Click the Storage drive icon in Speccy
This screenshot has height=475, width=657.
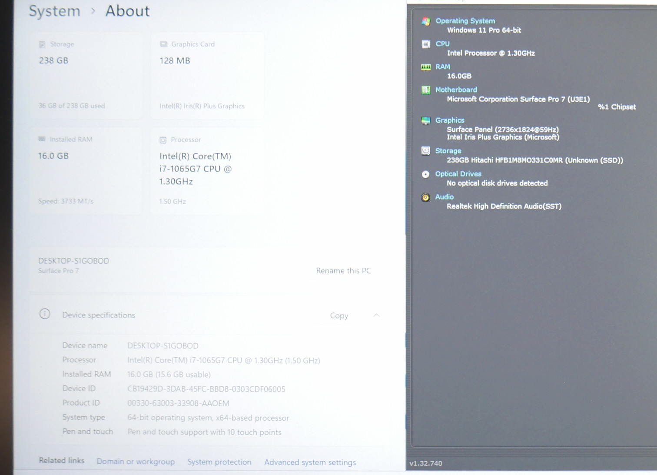tap(426, 151)
